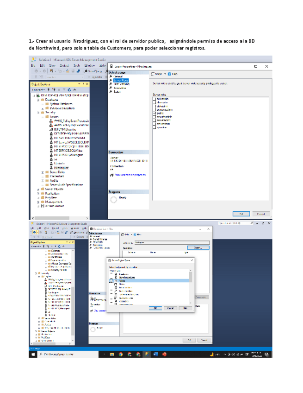This screenshot has width=303, height=393.
Task: Expand the Server Roles folder in Object Explorer
Action: 42,172
